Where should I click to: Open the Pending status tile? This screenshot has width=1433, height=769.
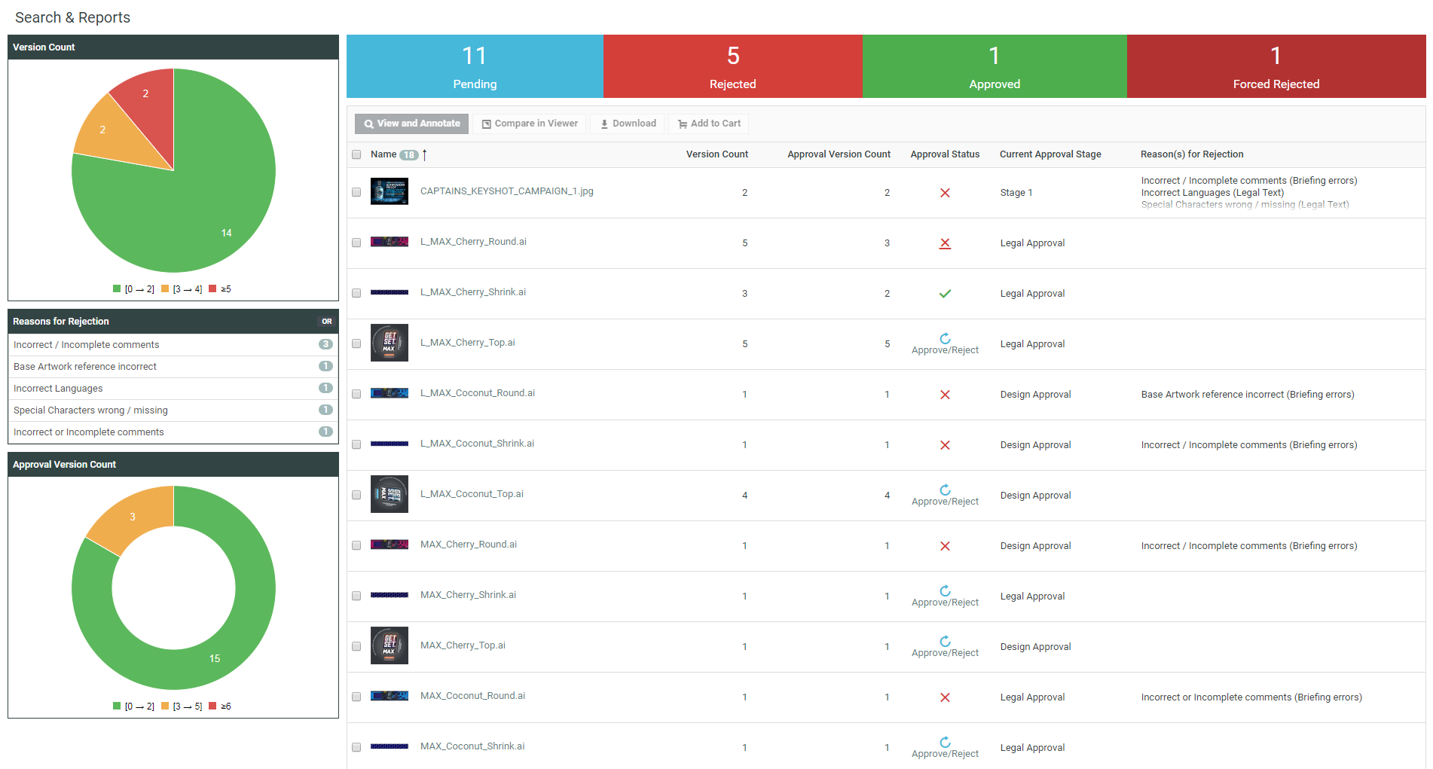tap(475, 66)
